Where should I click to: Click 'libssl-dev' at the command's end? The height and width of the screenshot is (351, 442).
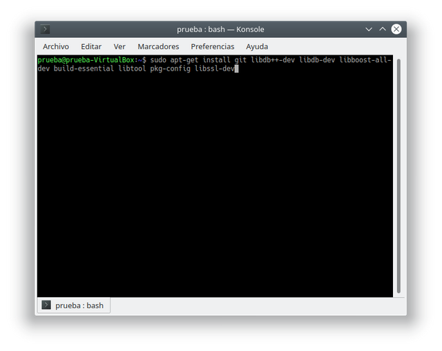coord(215,68)
